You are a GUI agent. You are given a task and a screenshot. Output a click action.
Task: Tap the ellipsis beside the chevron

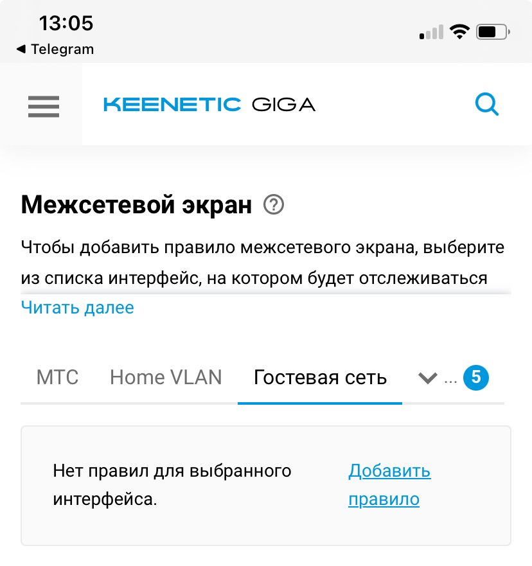[450, 379]
